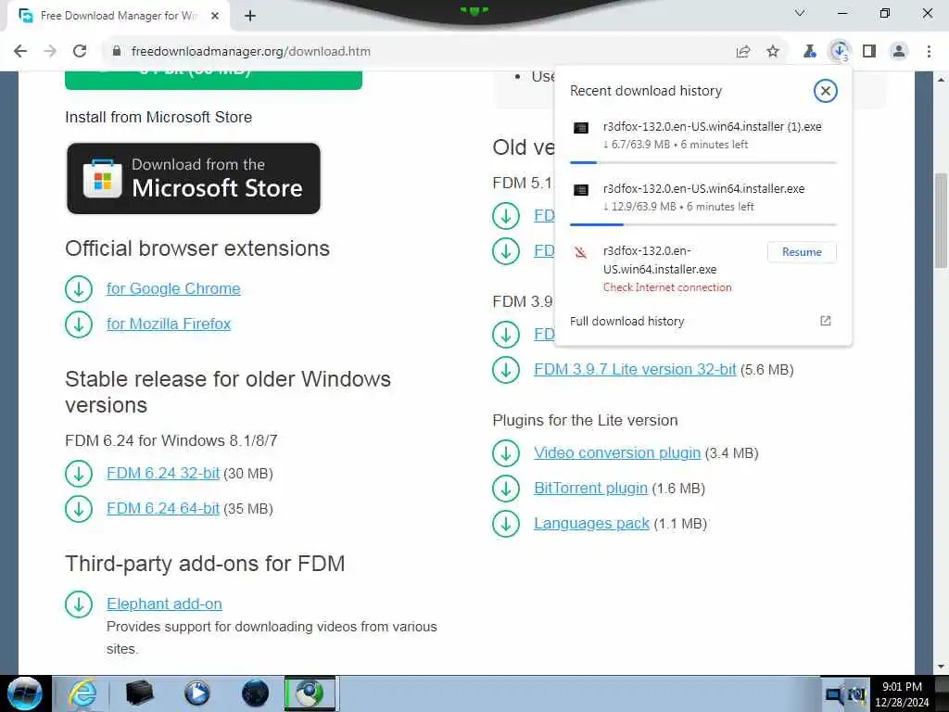Open the Languages pack link
The width and height of the screenshot is (949, 712).
click(x=591, y=523)
